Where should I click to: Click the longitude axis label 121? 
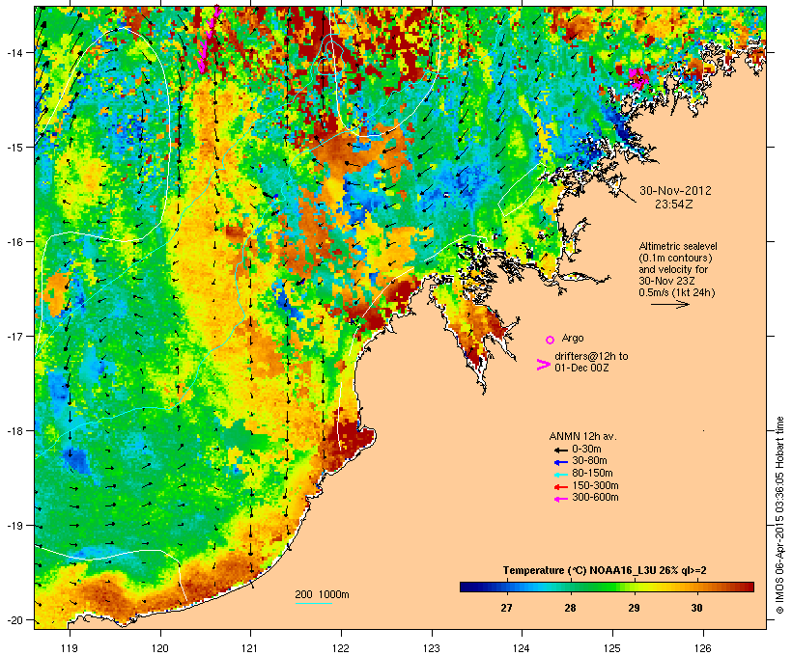[x=250, y=648]
